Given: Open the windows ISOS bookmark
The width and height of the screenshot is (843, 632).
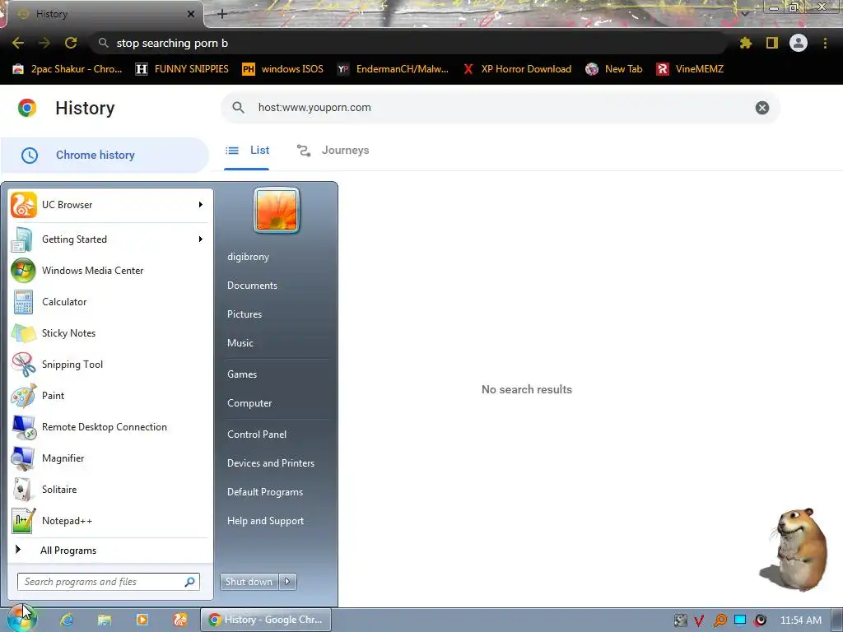Looking at the screenshot, I should click(283, 69).
